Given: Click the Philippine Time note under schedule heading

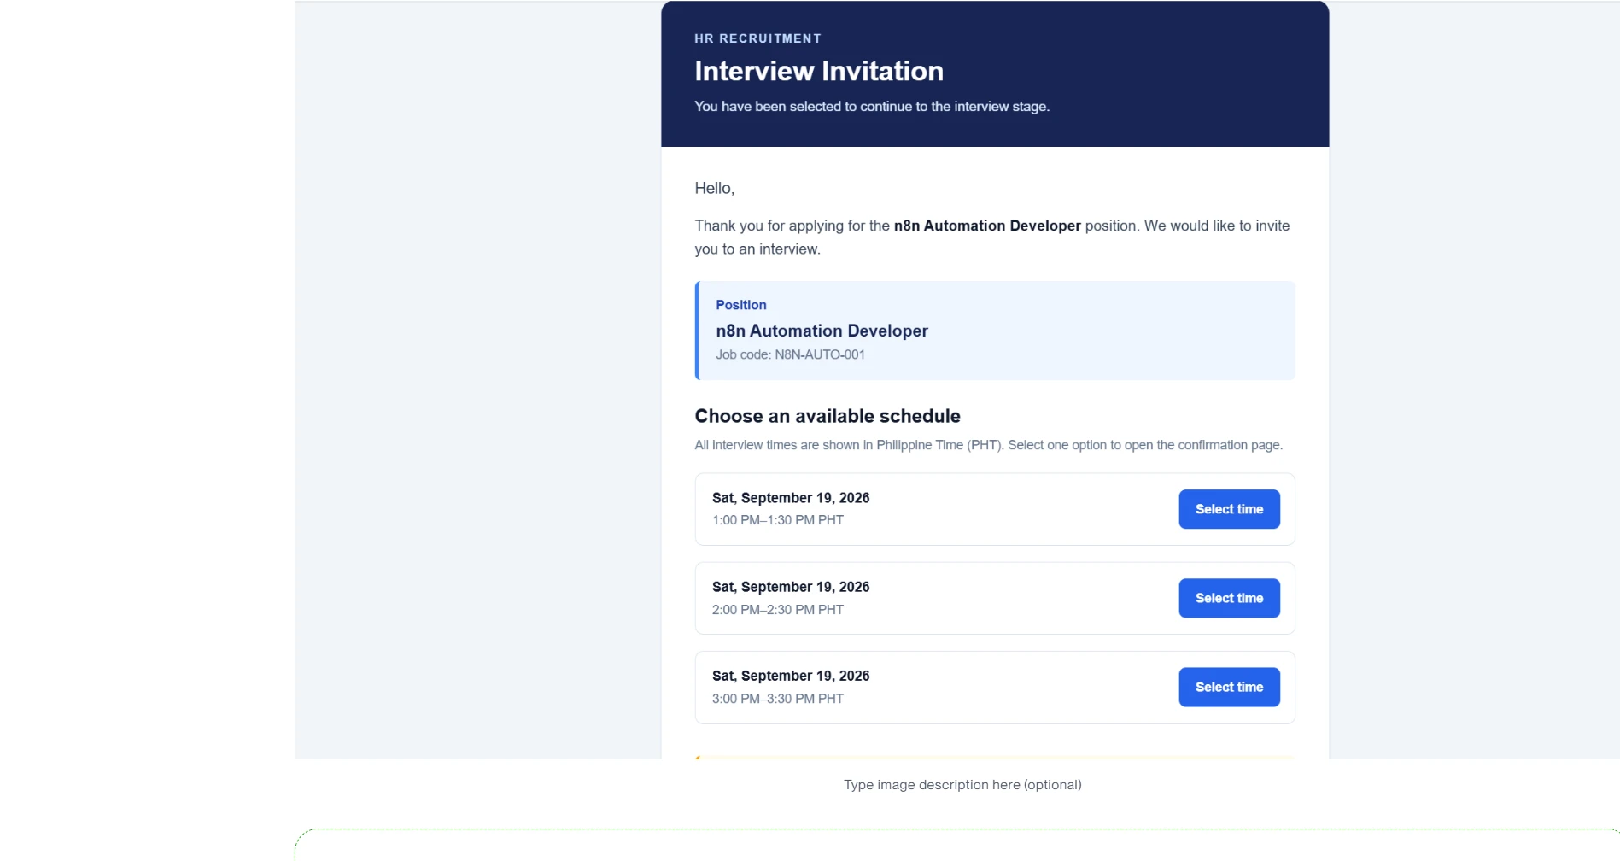Looking at the screenshot, I should coord(988,445).
